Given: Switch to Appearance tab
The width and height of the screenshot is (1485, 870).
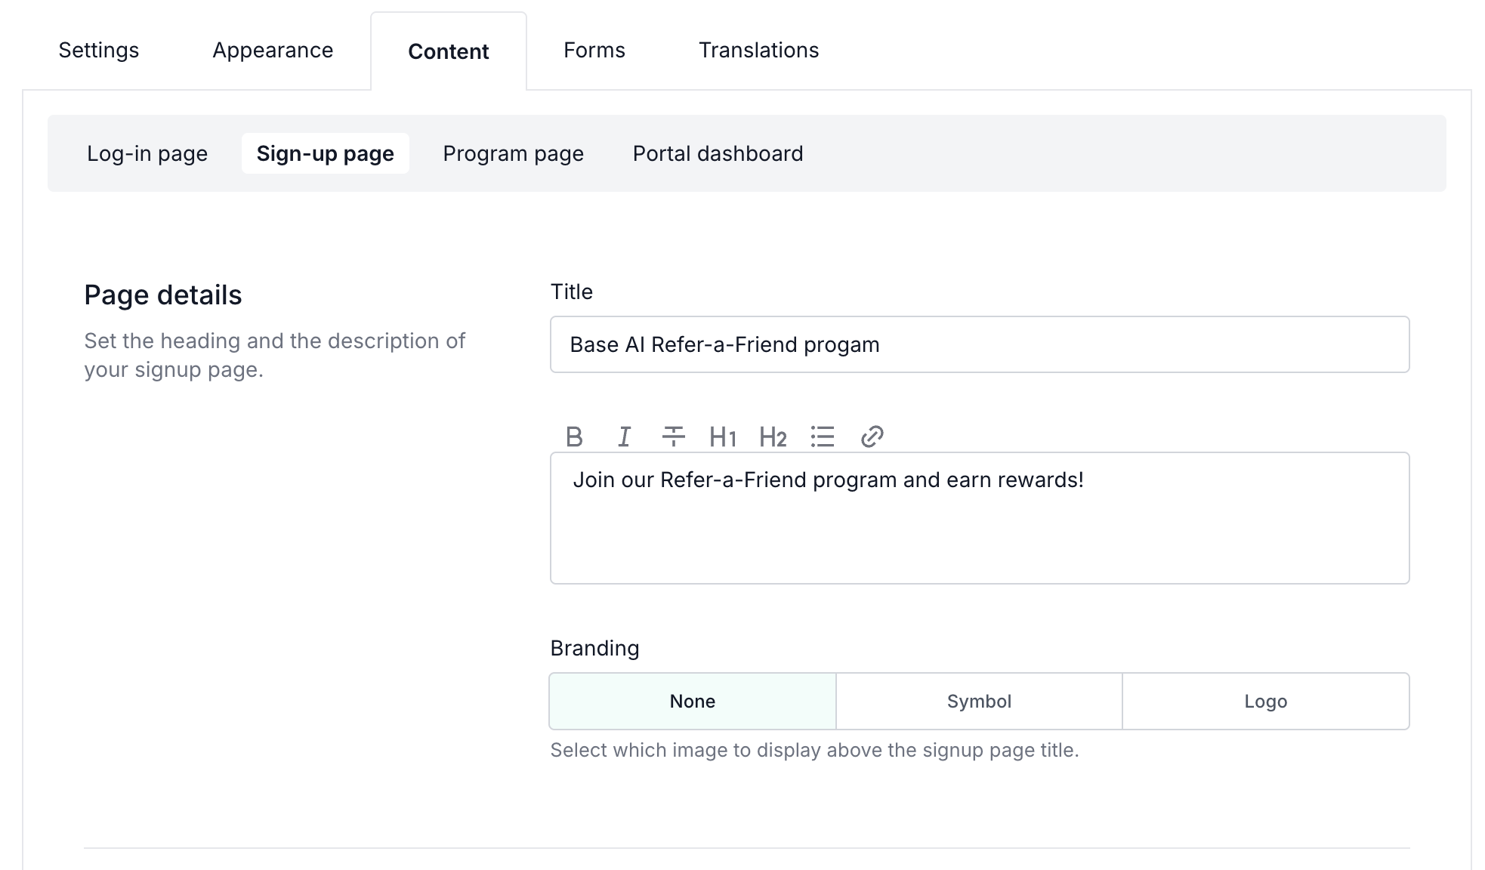Looking at the screenshot, I should pyautogui.click(x=273, y=50).
